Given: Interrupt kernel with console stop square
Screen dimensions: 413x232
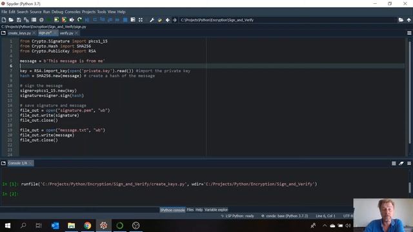Looking at the screenshot, I should click(394, 163).
